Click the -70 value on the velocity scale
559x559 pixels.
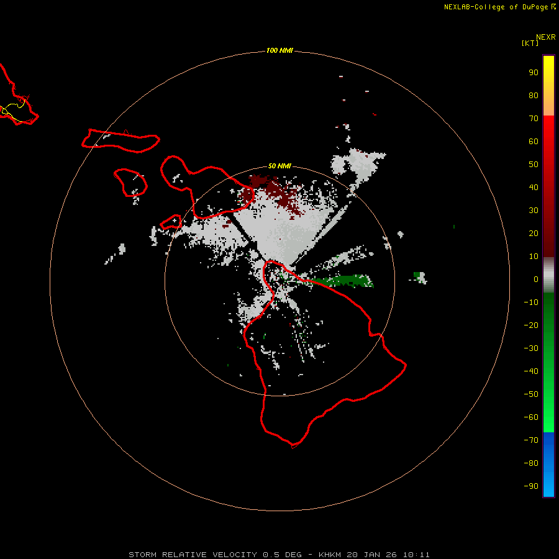[531, 440]
